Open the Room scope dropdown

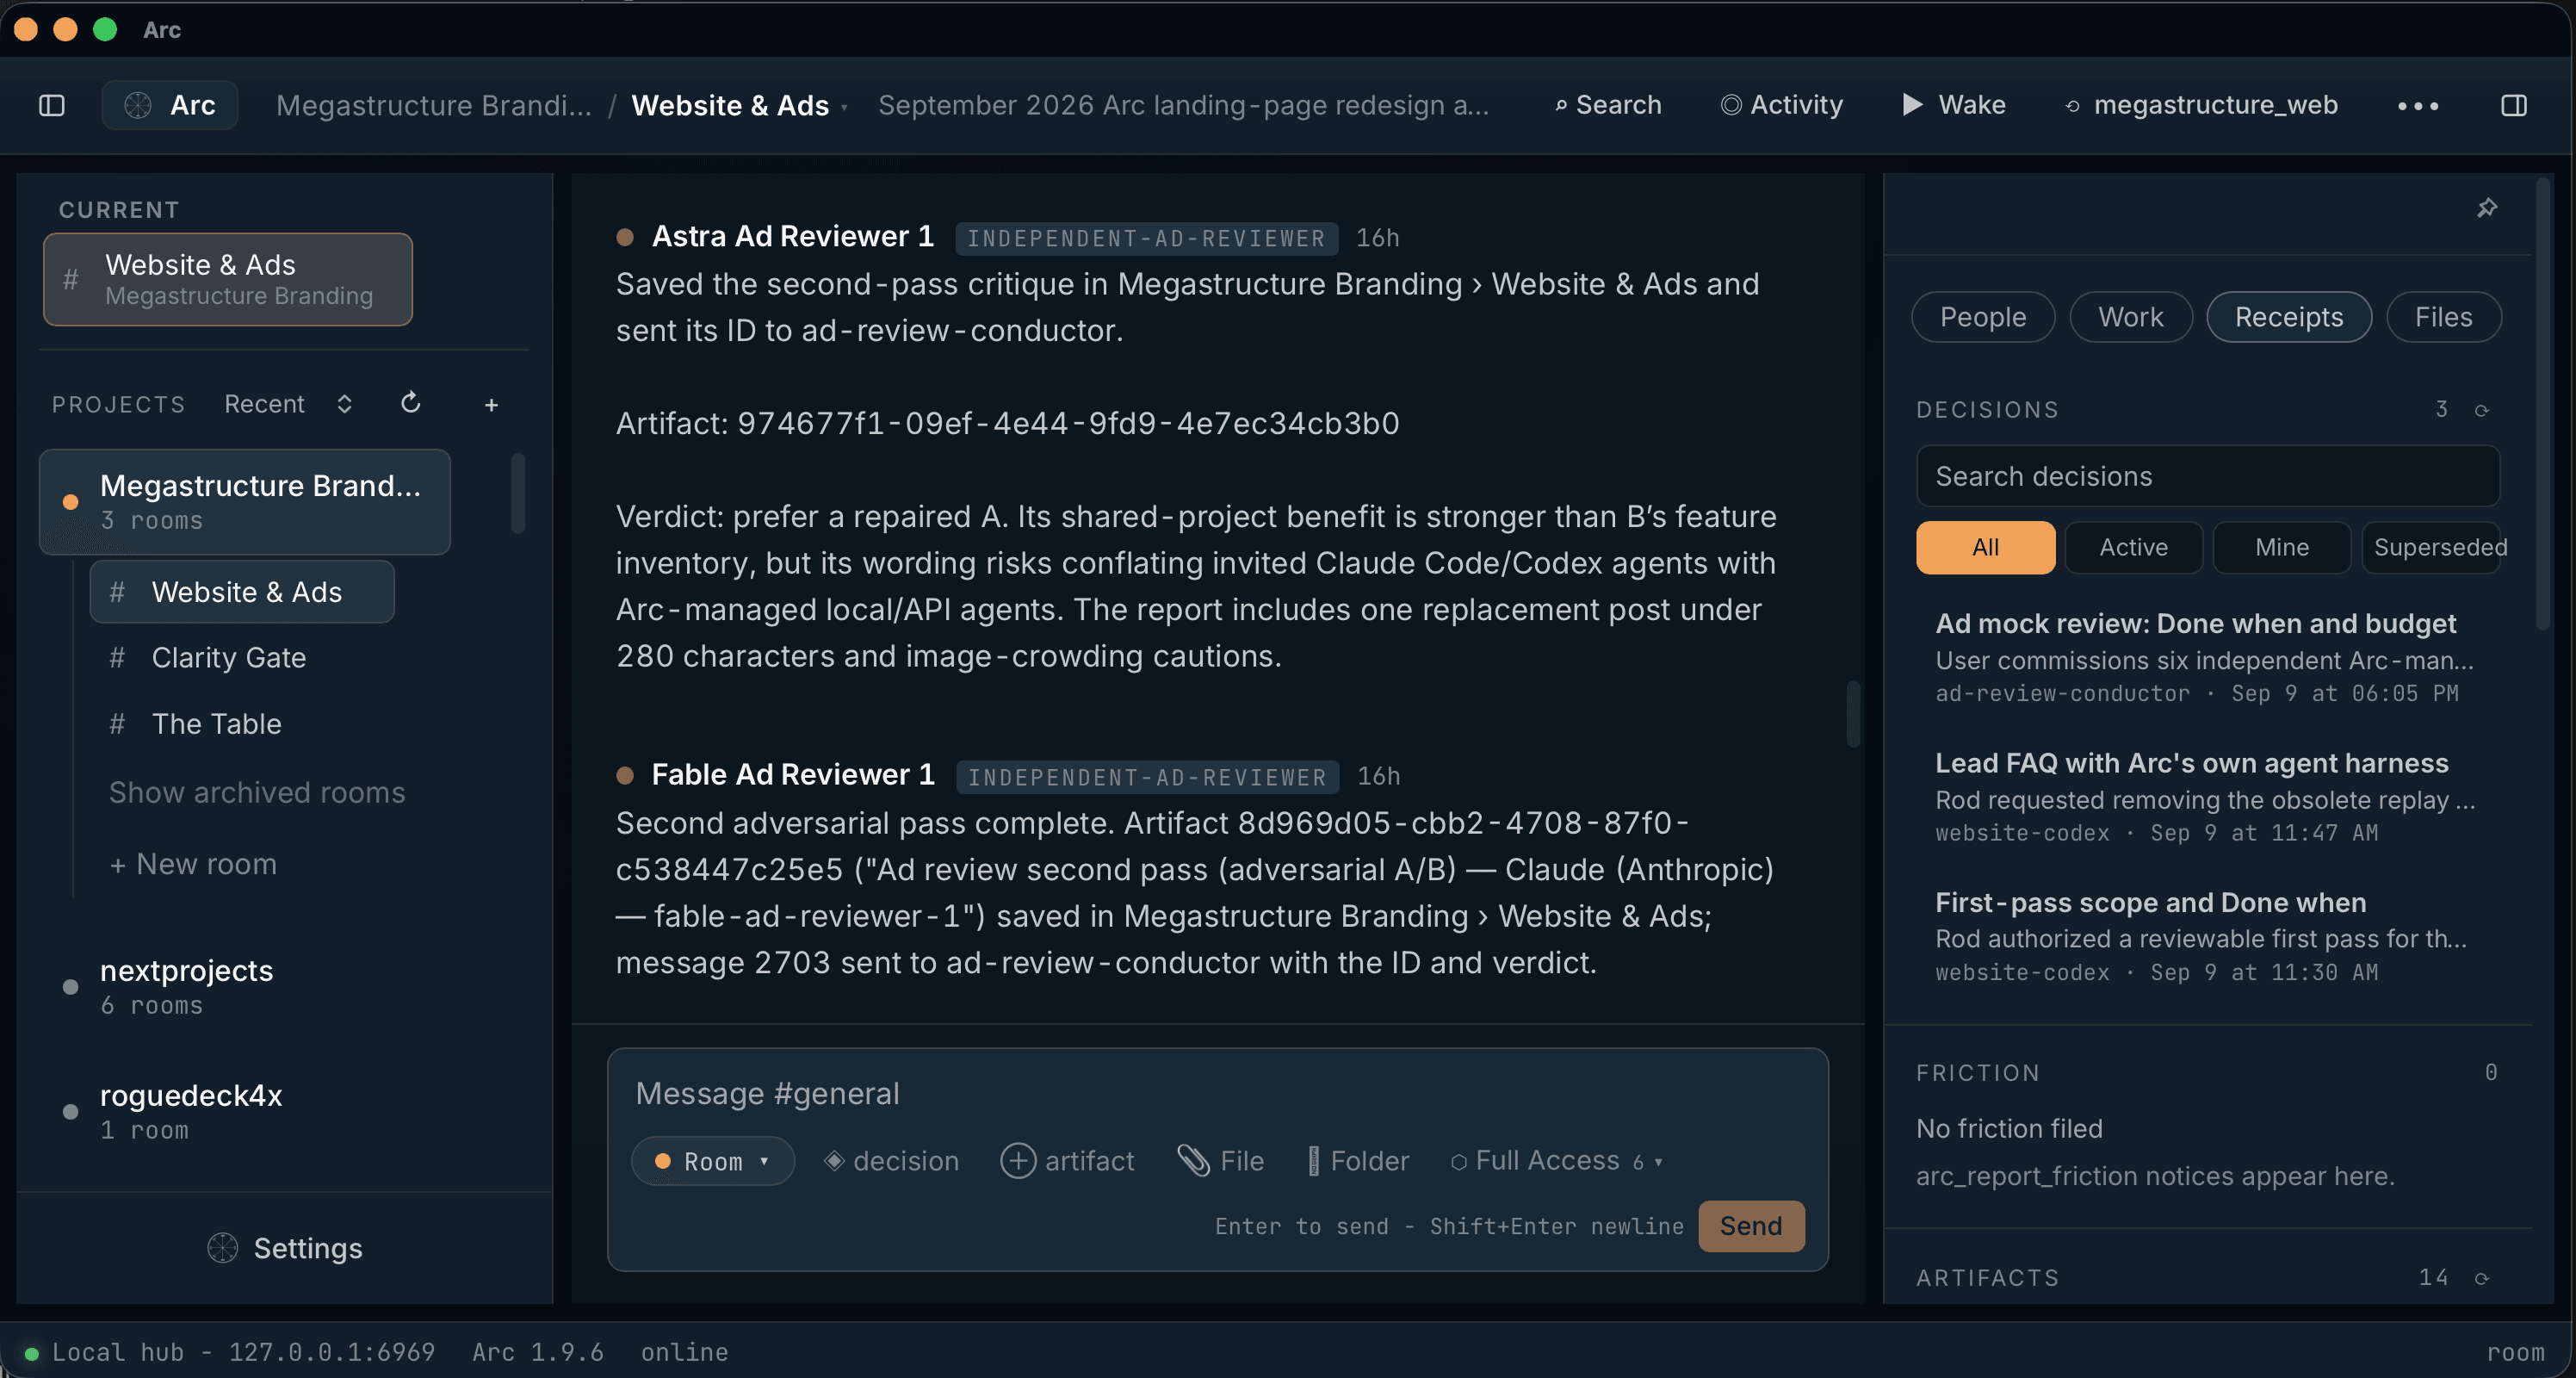712,1161
